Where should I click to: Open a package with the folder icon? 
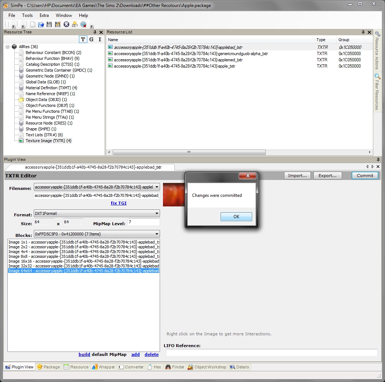tap(41, 25)
